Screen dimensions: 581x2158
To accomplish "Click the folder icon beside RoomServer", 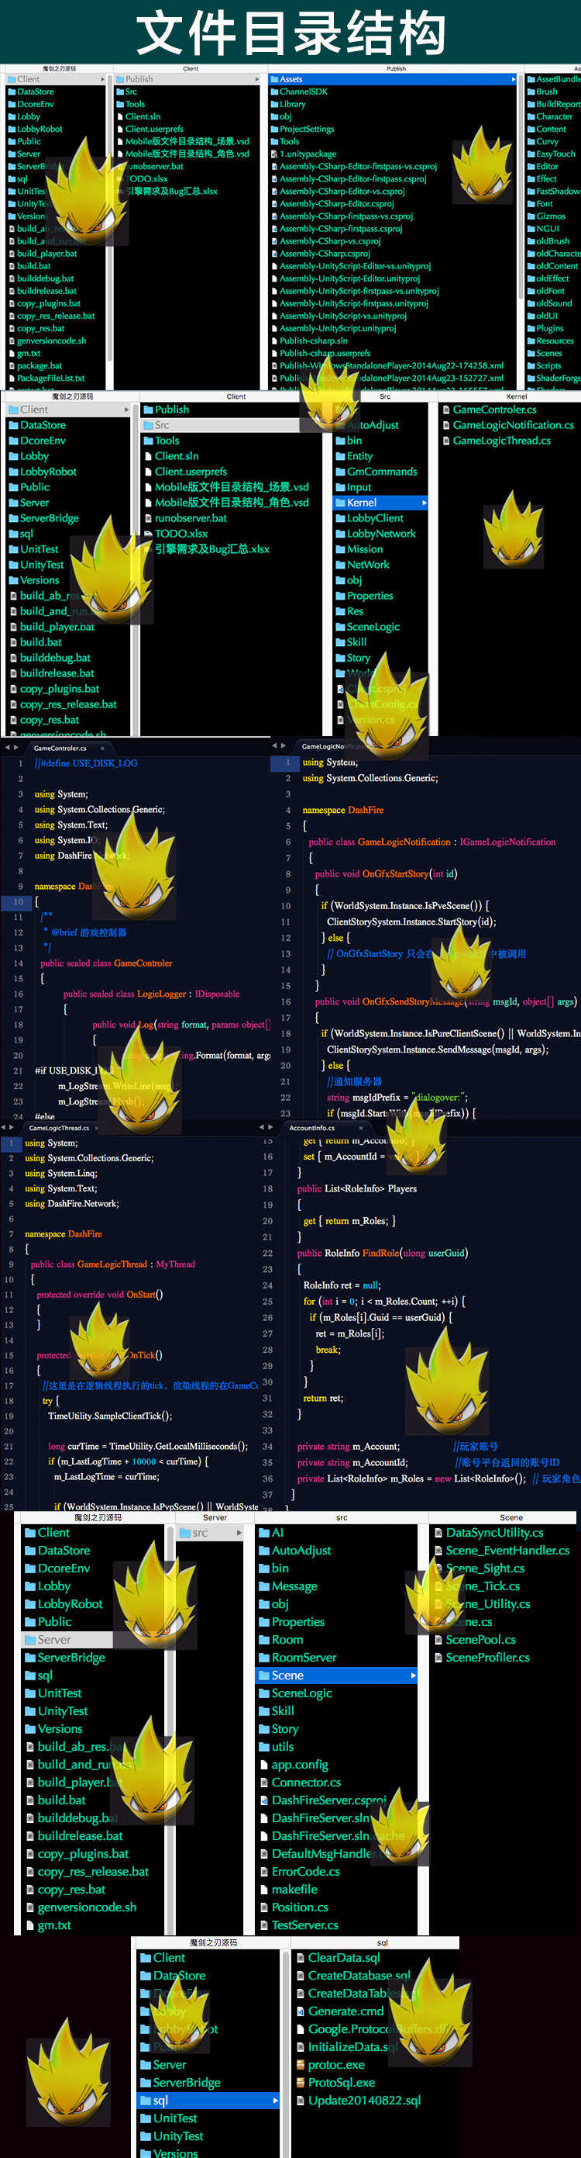I will pos(263,1658).
